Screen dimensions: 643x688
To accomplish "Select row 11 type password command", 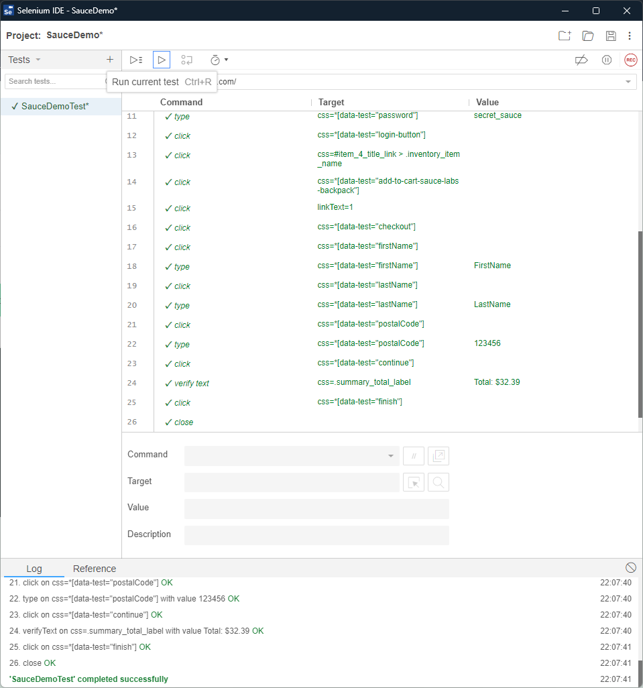I will (380, 116).
